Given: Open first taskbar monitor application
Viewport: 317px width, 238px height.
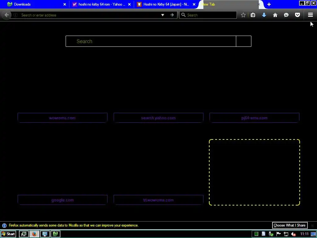Looking at the screenshot, I should coord(24,234).
